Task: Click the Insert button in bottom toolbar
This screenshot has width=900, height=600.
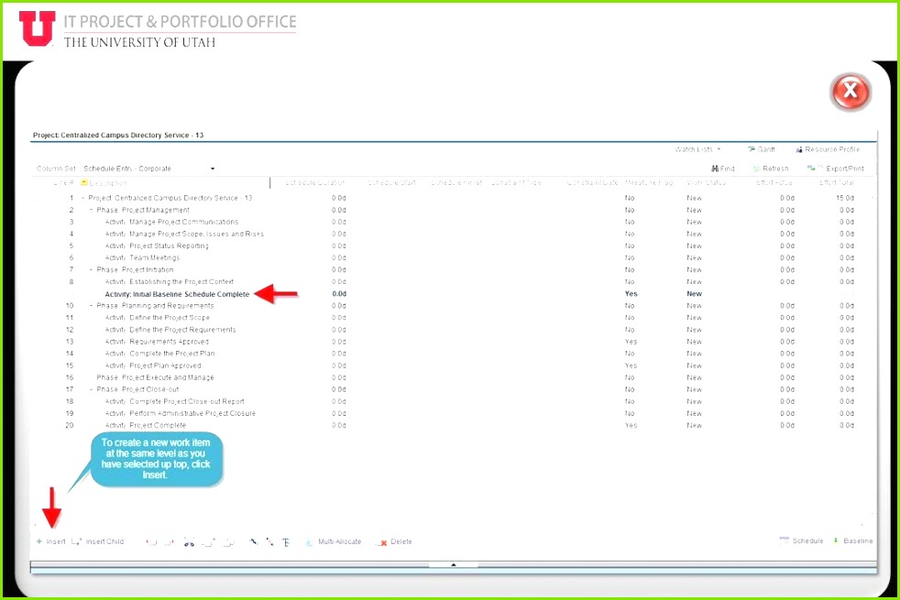Action: [x=50, y=541]
